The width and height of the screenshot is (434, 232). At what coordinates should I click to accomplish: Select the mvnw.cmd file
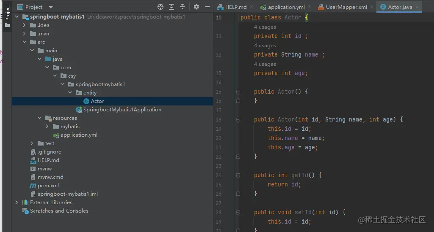coord(50,177)
